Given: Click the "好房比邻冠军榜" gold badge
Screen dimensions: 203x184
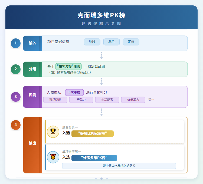Looking at the screenshot, I should pos(93,134).
